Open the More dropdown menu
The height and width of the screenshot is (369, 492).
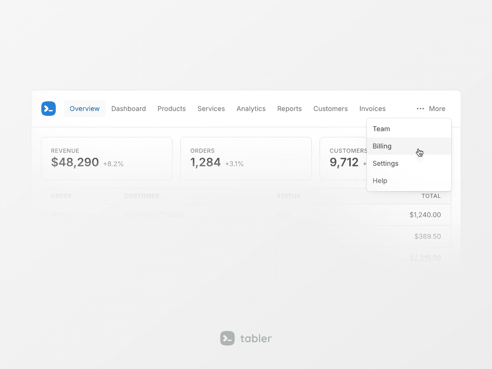pos(431,109)
